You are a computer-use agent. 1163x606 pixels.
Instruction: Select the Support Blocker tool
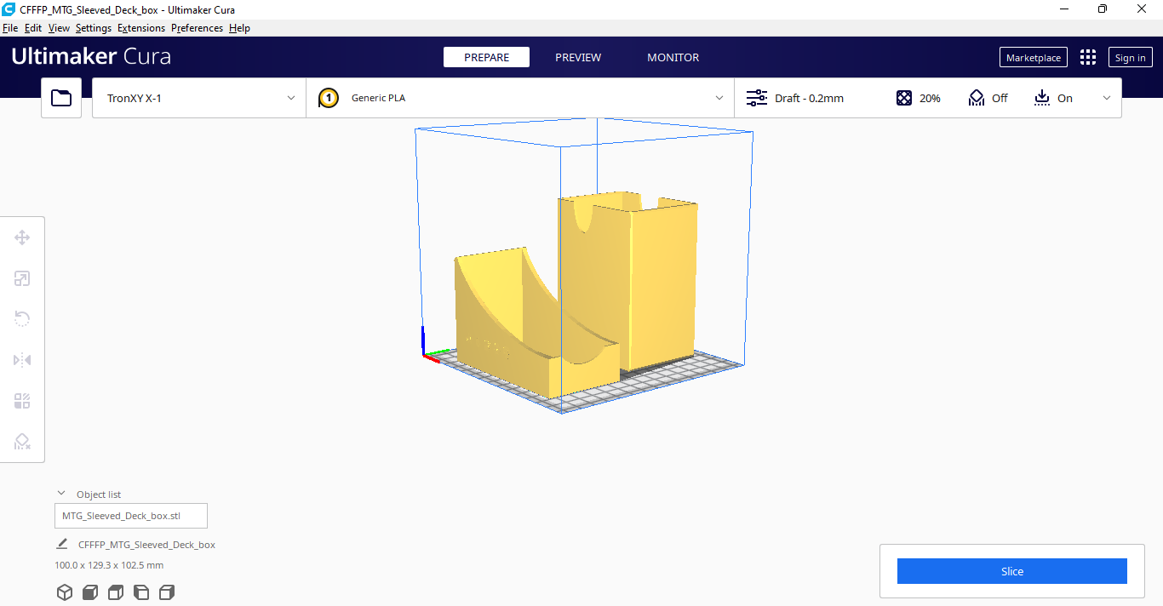[x=22, y=442]
